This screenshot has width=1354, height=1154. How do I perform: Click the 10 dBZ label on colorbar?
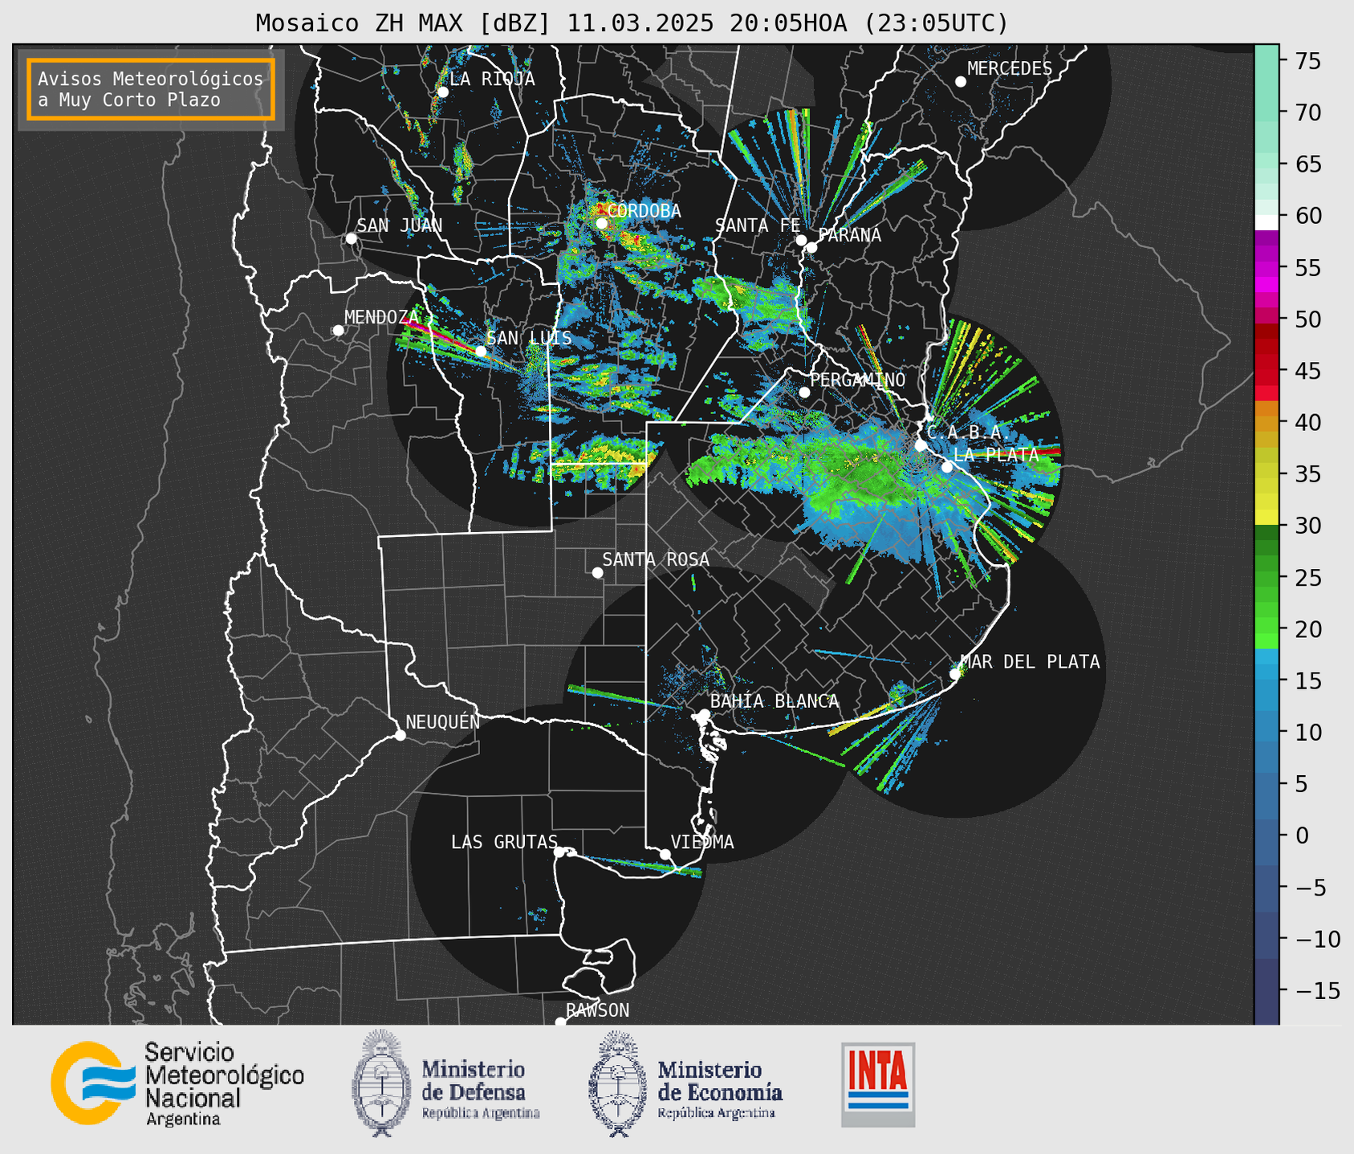(x=1307, y=732)
